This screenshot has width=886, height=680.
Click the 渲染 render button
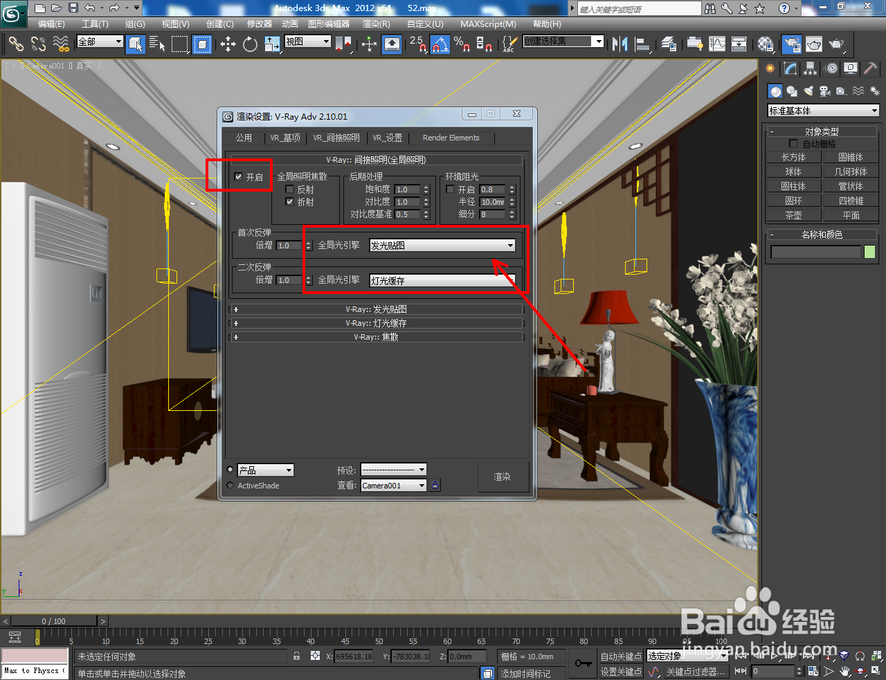503,477
